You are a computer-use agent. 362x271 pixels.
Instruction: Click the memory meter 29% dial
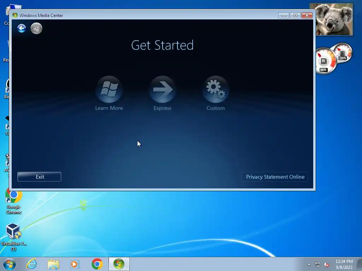[343, 52]
